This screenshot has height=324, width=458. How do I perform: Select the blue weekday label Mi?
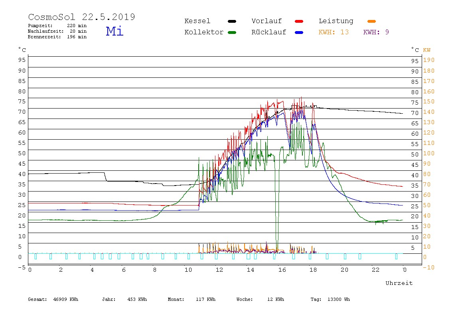point(114,31)
